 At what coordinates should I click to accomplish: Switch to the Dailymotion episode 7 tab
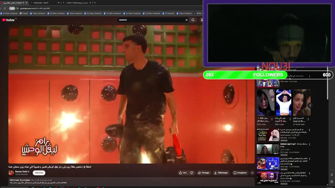pyautogui.click(x=77, y=3)
